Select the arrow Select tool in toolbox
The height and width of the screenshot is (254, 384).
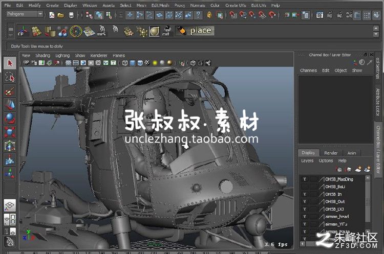[x=10, y=63]
